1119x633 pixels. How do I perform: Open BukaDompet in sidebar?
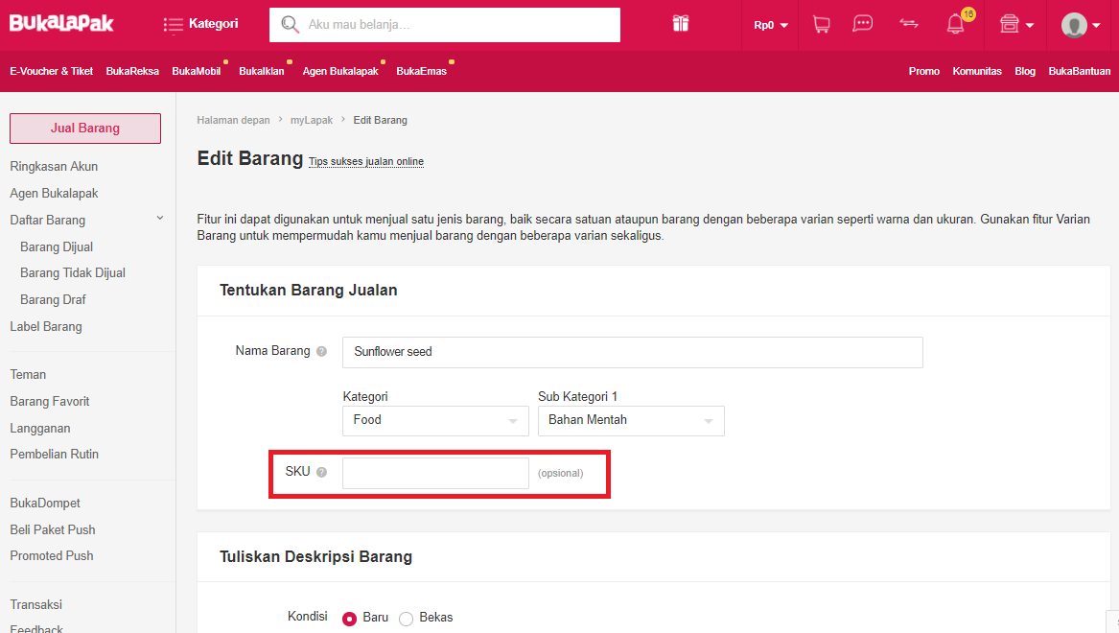[45, 504]
